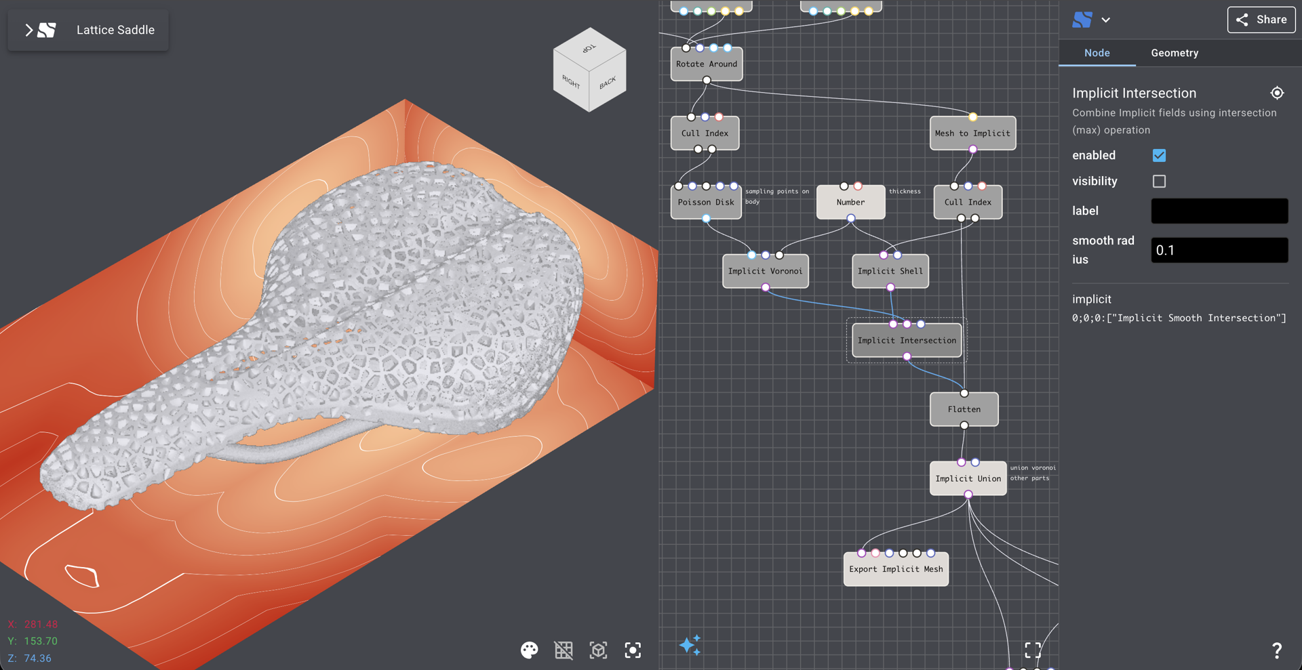Switch to the Geometry tab

coord(1175,53)
